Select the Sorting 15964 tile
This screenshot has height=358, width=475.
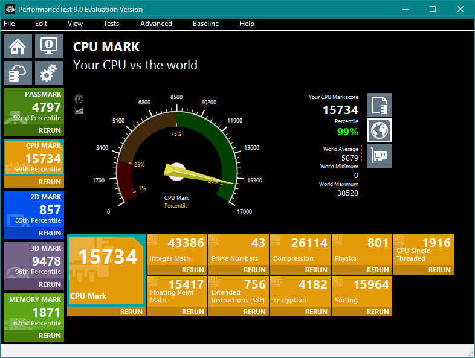[362, 292]
